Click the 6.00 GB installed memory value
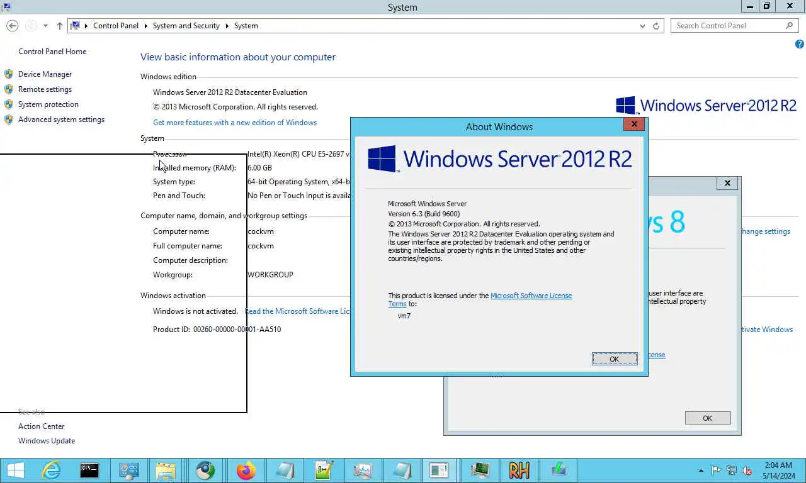 (x=259, y=168)
